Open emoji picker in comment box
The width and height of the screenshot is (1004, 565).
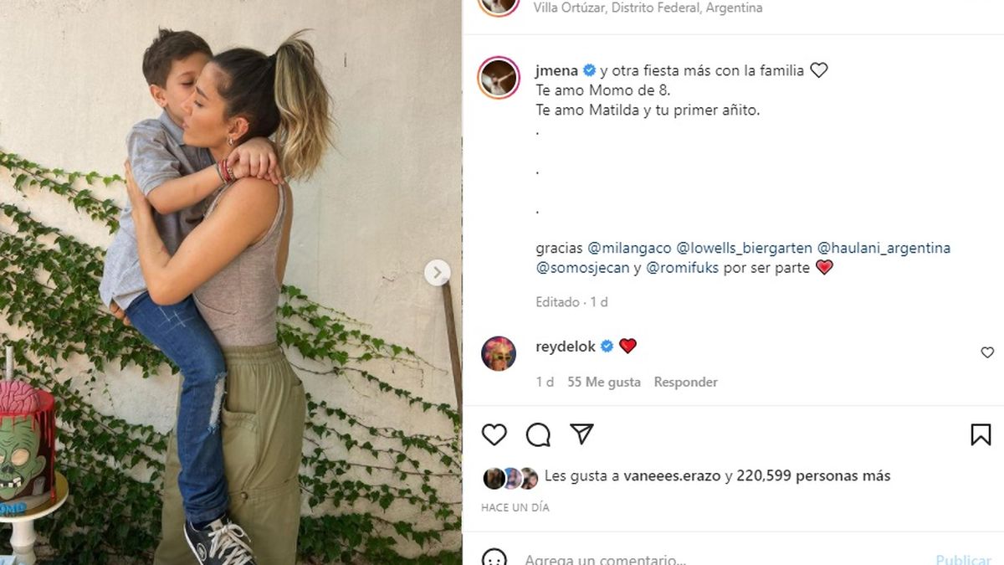click(494, 558)
